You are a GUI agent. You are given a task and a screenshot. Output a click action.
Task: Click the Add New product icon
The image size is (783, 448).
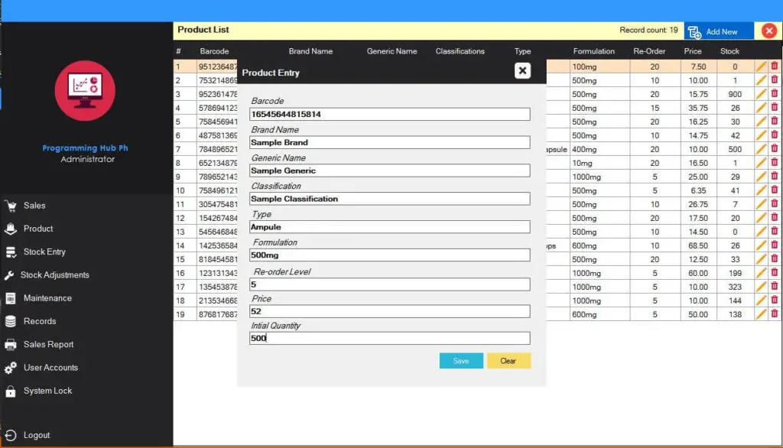tap(694, 31)
